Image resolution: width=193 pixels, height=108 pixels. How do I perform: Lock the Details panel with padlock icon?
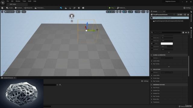[188, 15]
